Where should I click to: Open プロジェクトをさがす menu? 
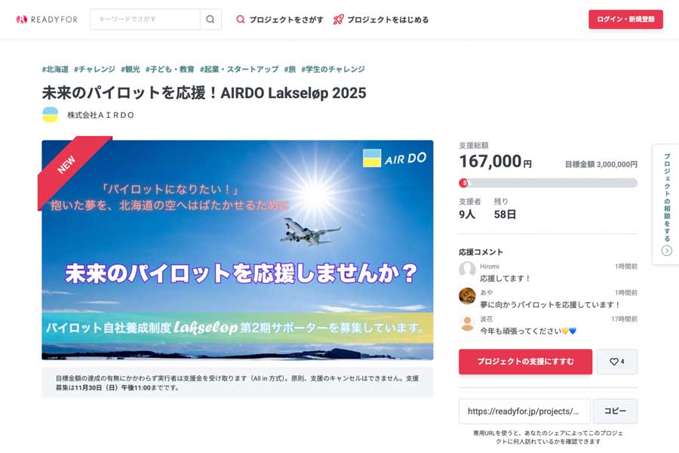[279, 20]
